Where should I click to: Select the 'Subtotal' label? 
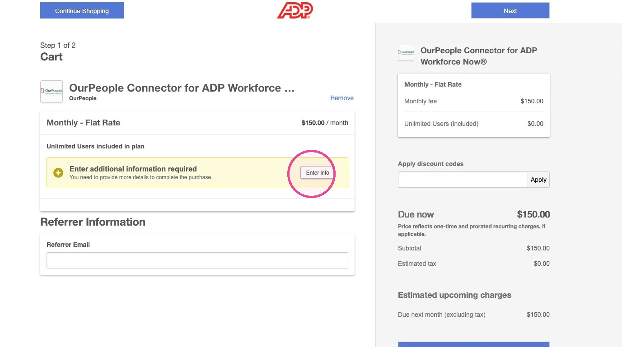pos(410,248)
